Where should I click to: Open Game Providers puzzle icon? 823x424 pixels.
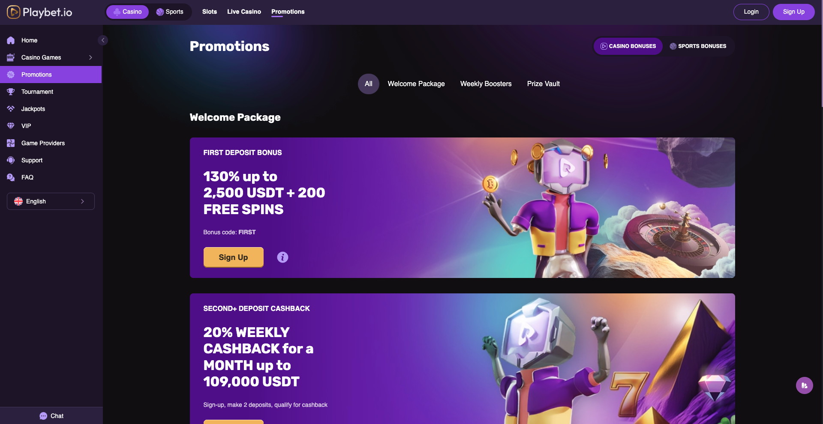(x=11, y=143)
